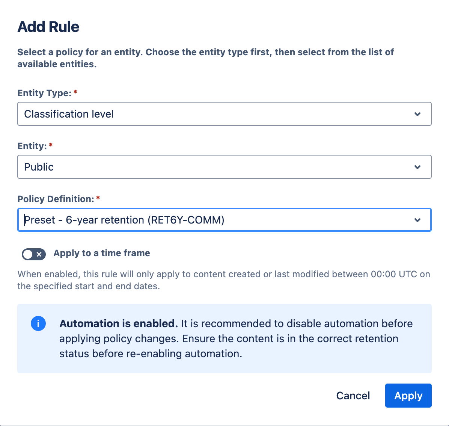Click the red asterisk next to Entity Type
This screenshot has width=449, height=426.
[75, 91]
